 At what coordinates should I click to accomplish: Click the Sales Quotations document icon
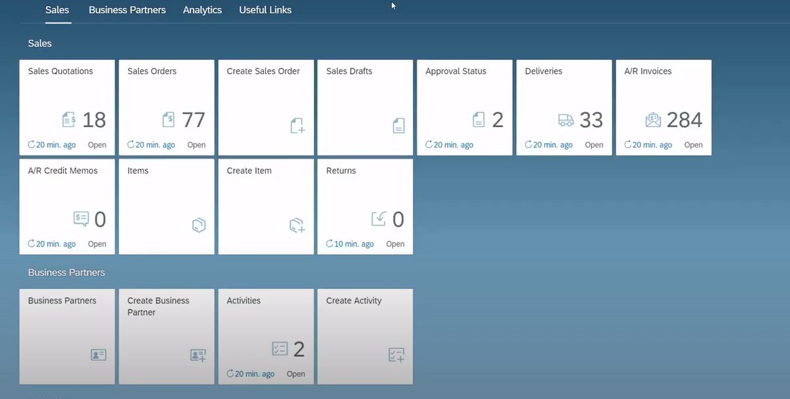(x=69, y=120)
